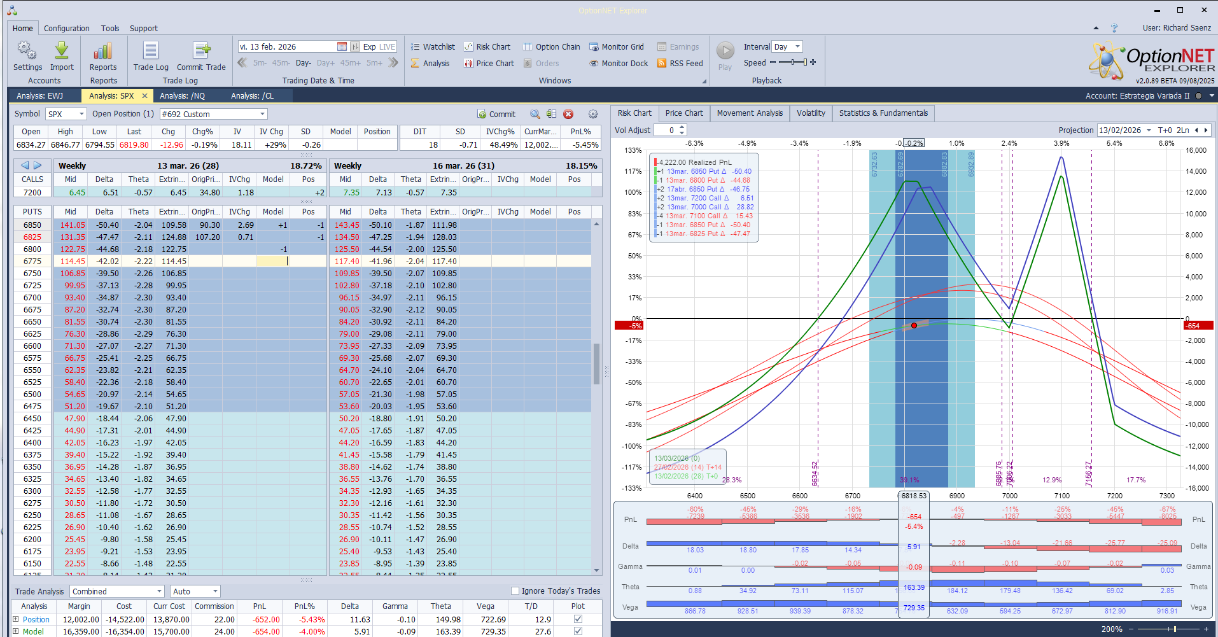Open the Trade Log icon
Image resolution: width=1218 pixels, height=637 pixels.
pos(151,51)
